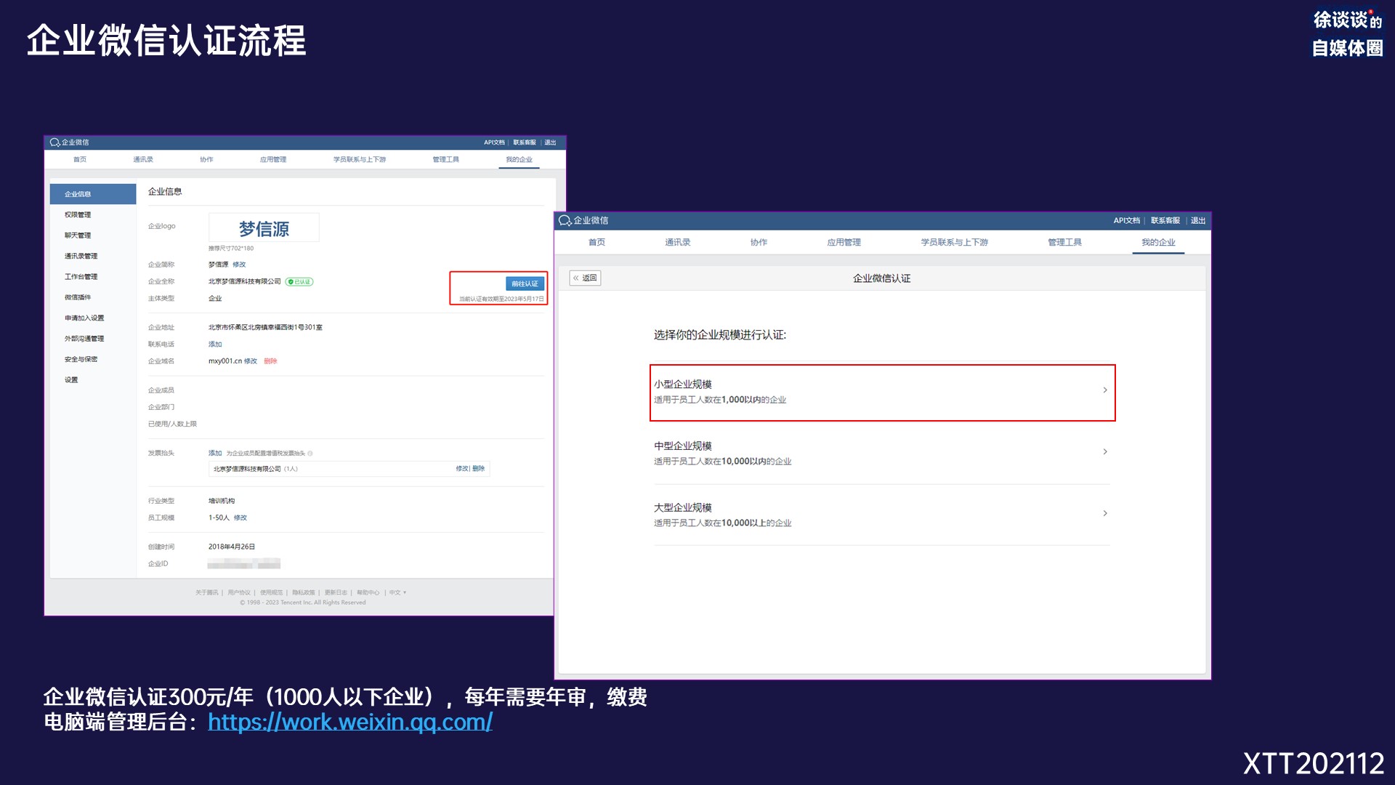Image resolution: width=1395 pixels, height=785 pixels.
Task: Click 修改 next to 企业简称
Action: coord(239,265)
